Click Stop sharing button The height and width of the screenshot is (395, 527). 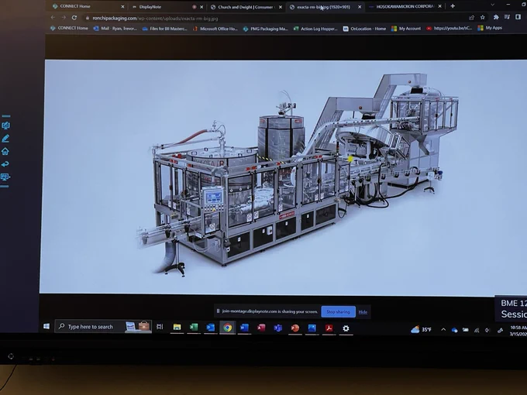tap(338, 311)
